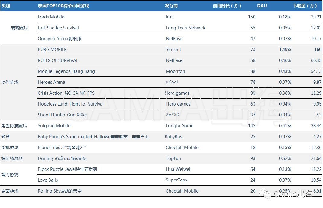The image size is (323, 208).
Task: Select the 策略游戏 category cell
Action: click(19, 28)
